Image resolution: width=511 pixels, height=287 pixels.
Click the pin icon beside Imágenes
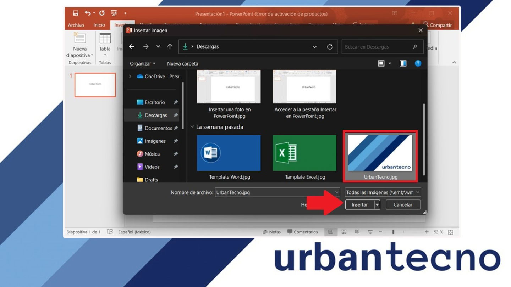pos(175,141)
